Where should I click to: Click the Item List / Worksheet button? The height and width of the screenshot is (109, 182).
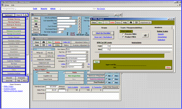click(x=103, y=37)
